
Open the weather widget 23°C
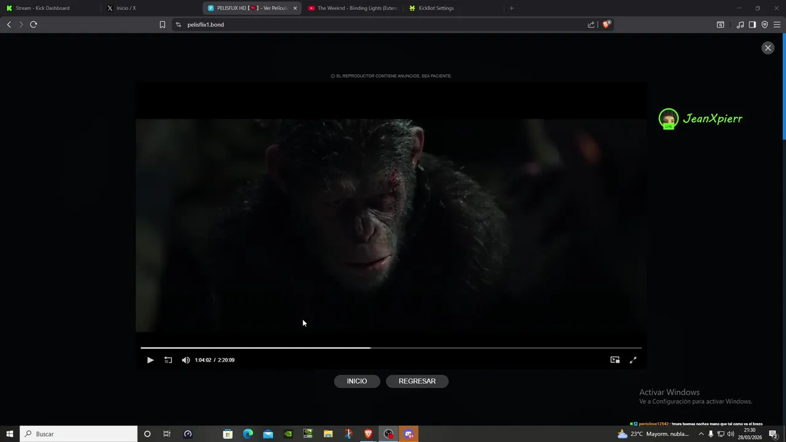click(653, 434)
